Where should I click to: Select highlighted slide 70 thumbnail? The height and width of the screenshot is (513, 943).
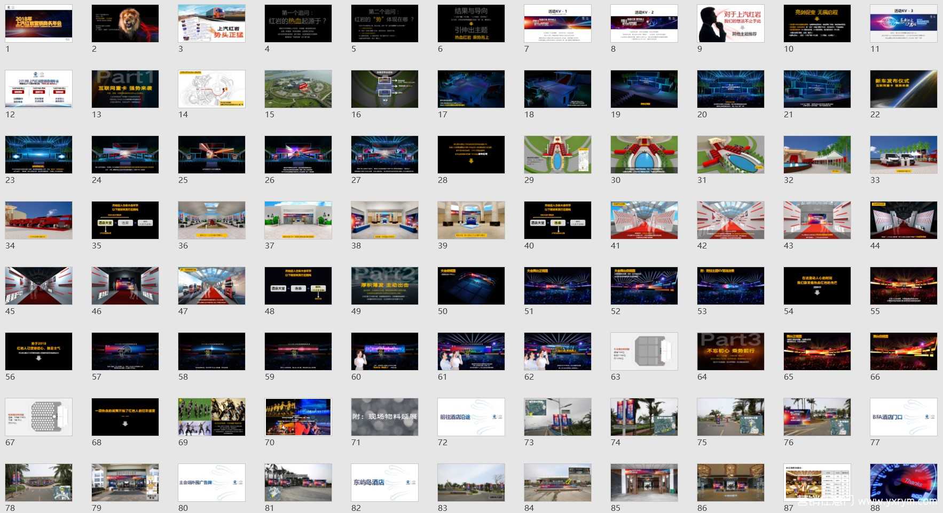pos(298,417)
